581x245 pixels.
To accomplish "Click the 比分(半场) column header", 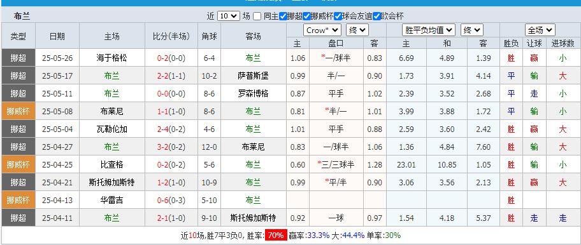I will point(171,36).
